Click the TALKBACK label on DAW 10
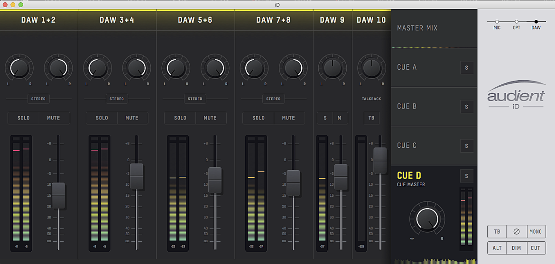Image resolution: width=555 pixels, height=264 pixels. click(x=371, y=99)
